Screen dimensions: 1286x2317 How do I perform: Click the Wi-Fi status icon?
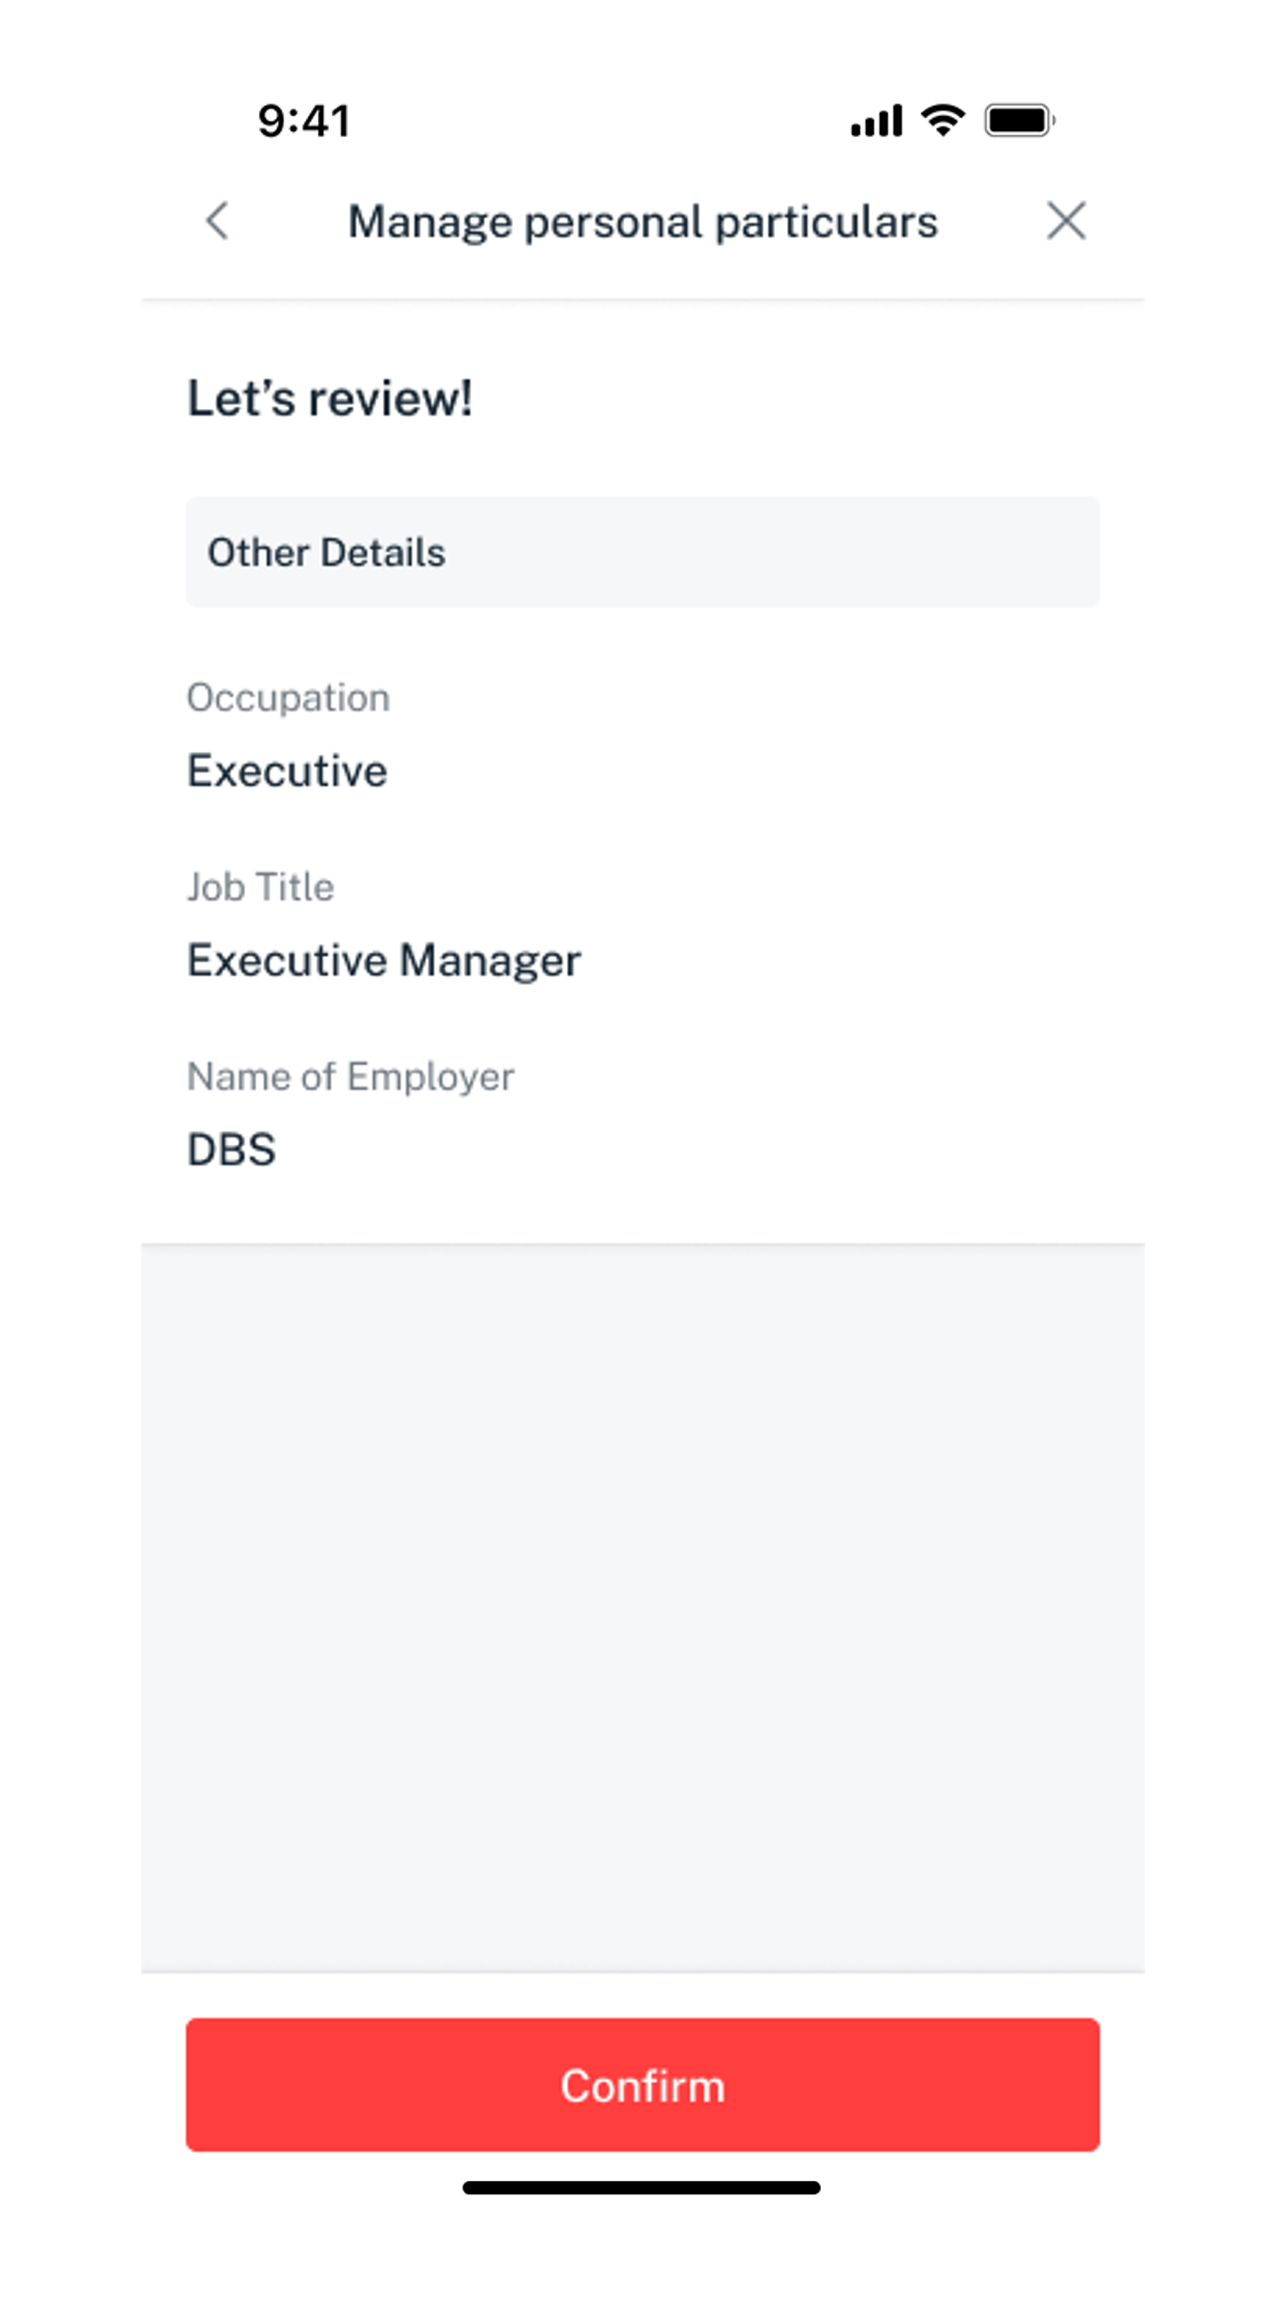point(943,120)
